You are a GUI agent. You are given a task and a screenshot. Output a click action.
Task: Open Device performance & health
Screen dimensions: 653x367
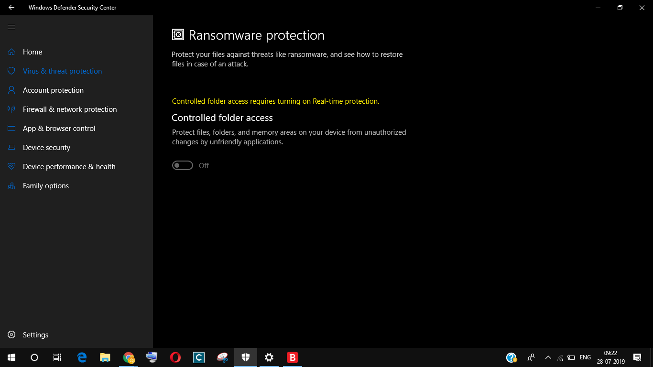point(69,167)
